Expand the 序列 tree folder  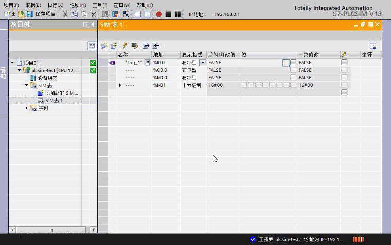click(x=27, y=108)
